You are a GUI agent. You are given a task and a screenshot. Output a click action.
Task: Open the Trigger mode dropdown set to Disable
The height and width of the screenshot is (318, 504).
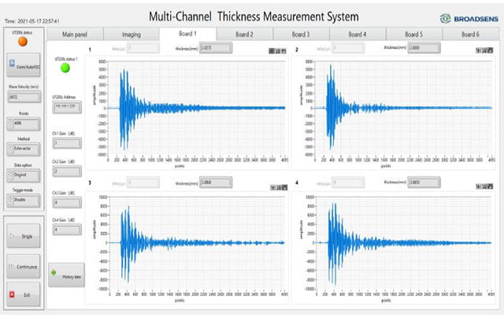tap(21, 199)
